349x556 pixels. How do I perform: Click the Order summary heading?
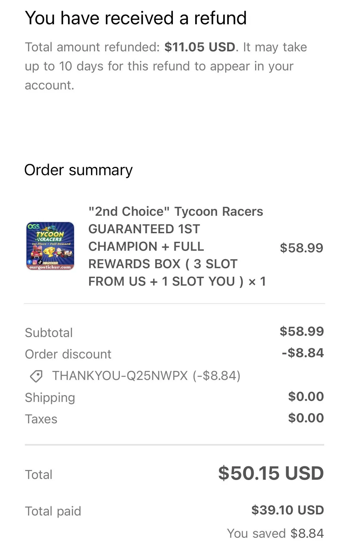(x=78, y=170)
